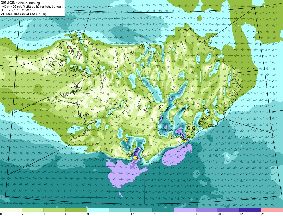Image resolution: width=283 pixels, height=216 pixels.
Task: Click the yellow gust label 26
Action: coord(126,139)
